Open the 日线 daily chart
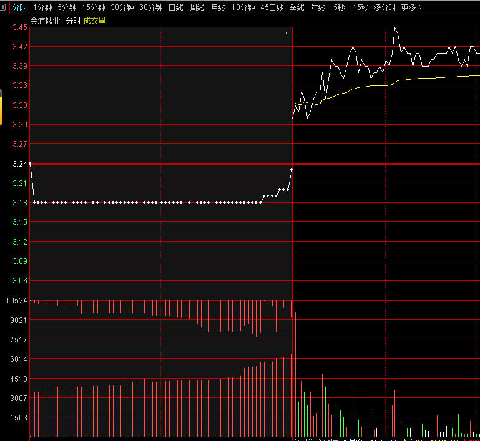 point(176,7)
